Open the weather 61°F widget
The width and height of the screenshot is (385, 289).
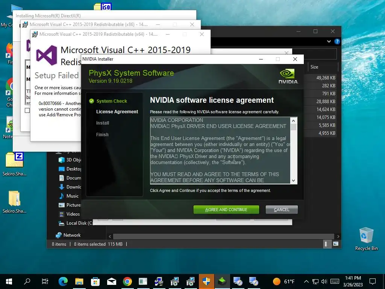[x=283, y=281]
